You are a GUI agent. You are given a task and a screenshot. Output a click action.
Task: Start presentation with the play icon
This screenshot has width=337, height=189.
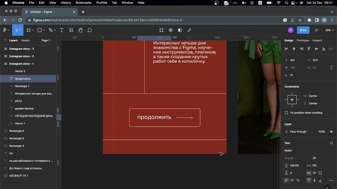(316, 30)
